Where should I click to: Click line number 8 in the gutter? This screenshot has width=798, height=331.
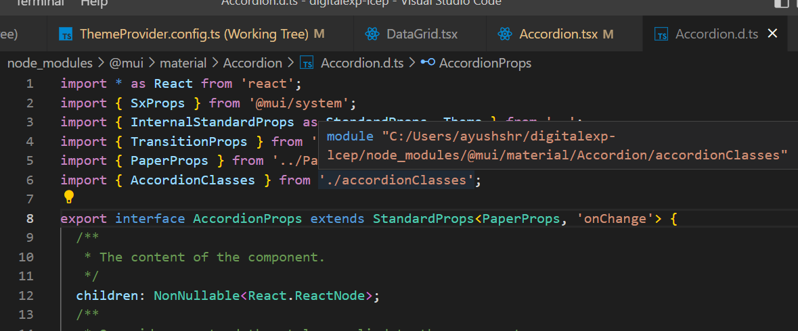point(30,219)
